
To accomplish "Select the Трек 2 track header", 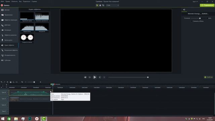I will click(x=4, y=105).
